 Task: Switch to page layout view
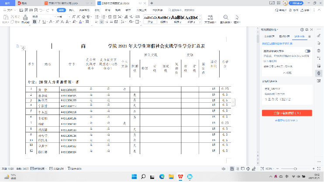(x=232, y=169)
